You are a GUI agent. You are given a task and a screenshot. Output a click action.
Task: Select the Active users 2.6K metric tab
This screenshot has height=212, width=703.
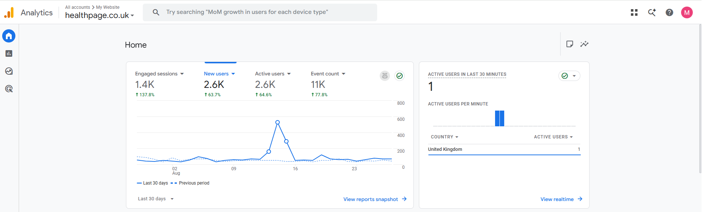tap(273, 84)
